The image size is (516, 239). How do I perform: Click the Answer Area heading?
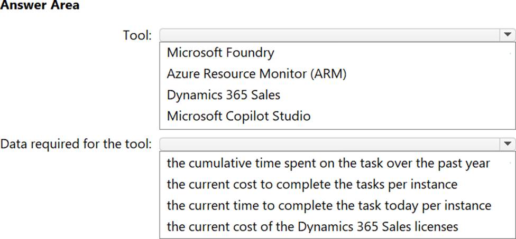click(x=40, y=6)
